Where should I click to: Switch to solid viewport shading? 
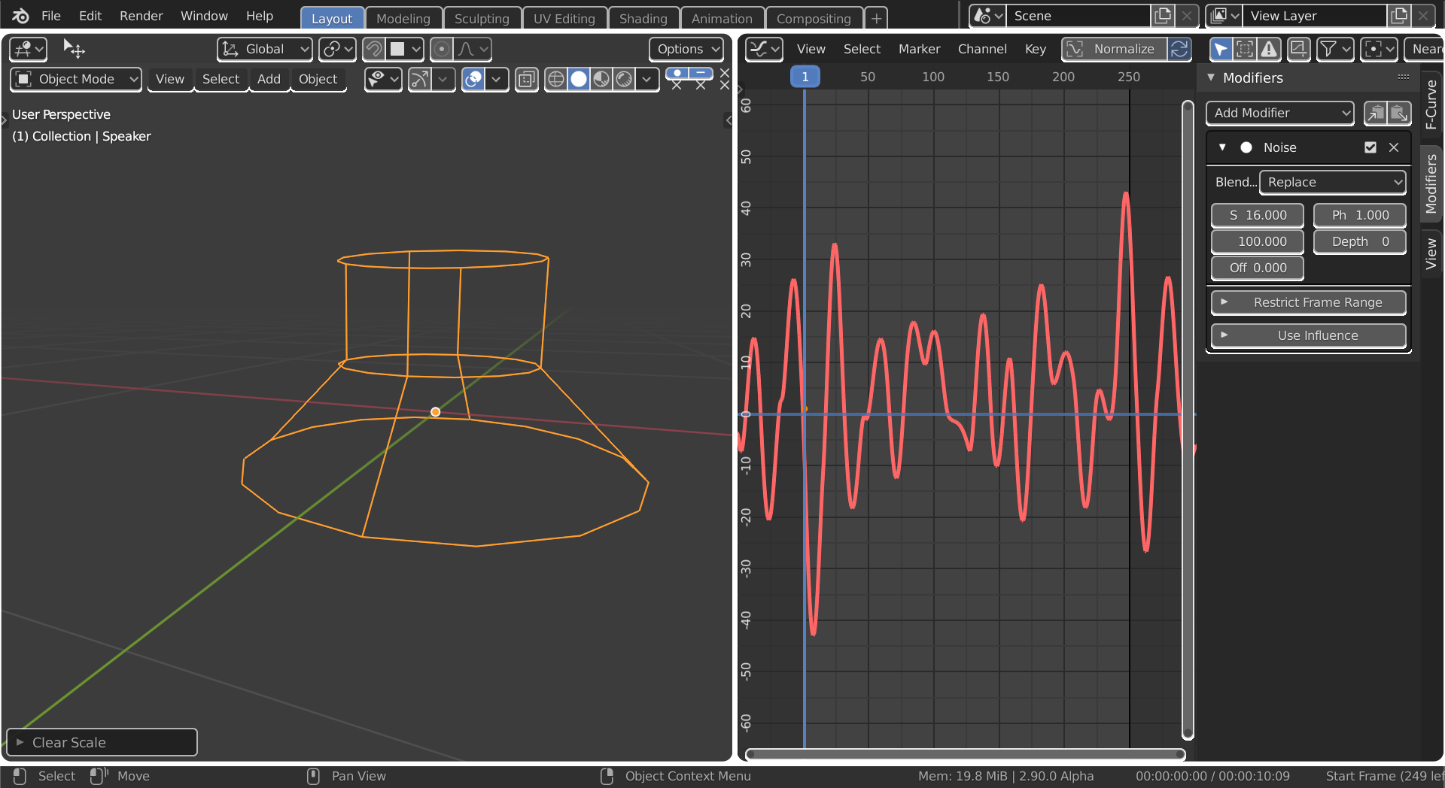(578, 79)
